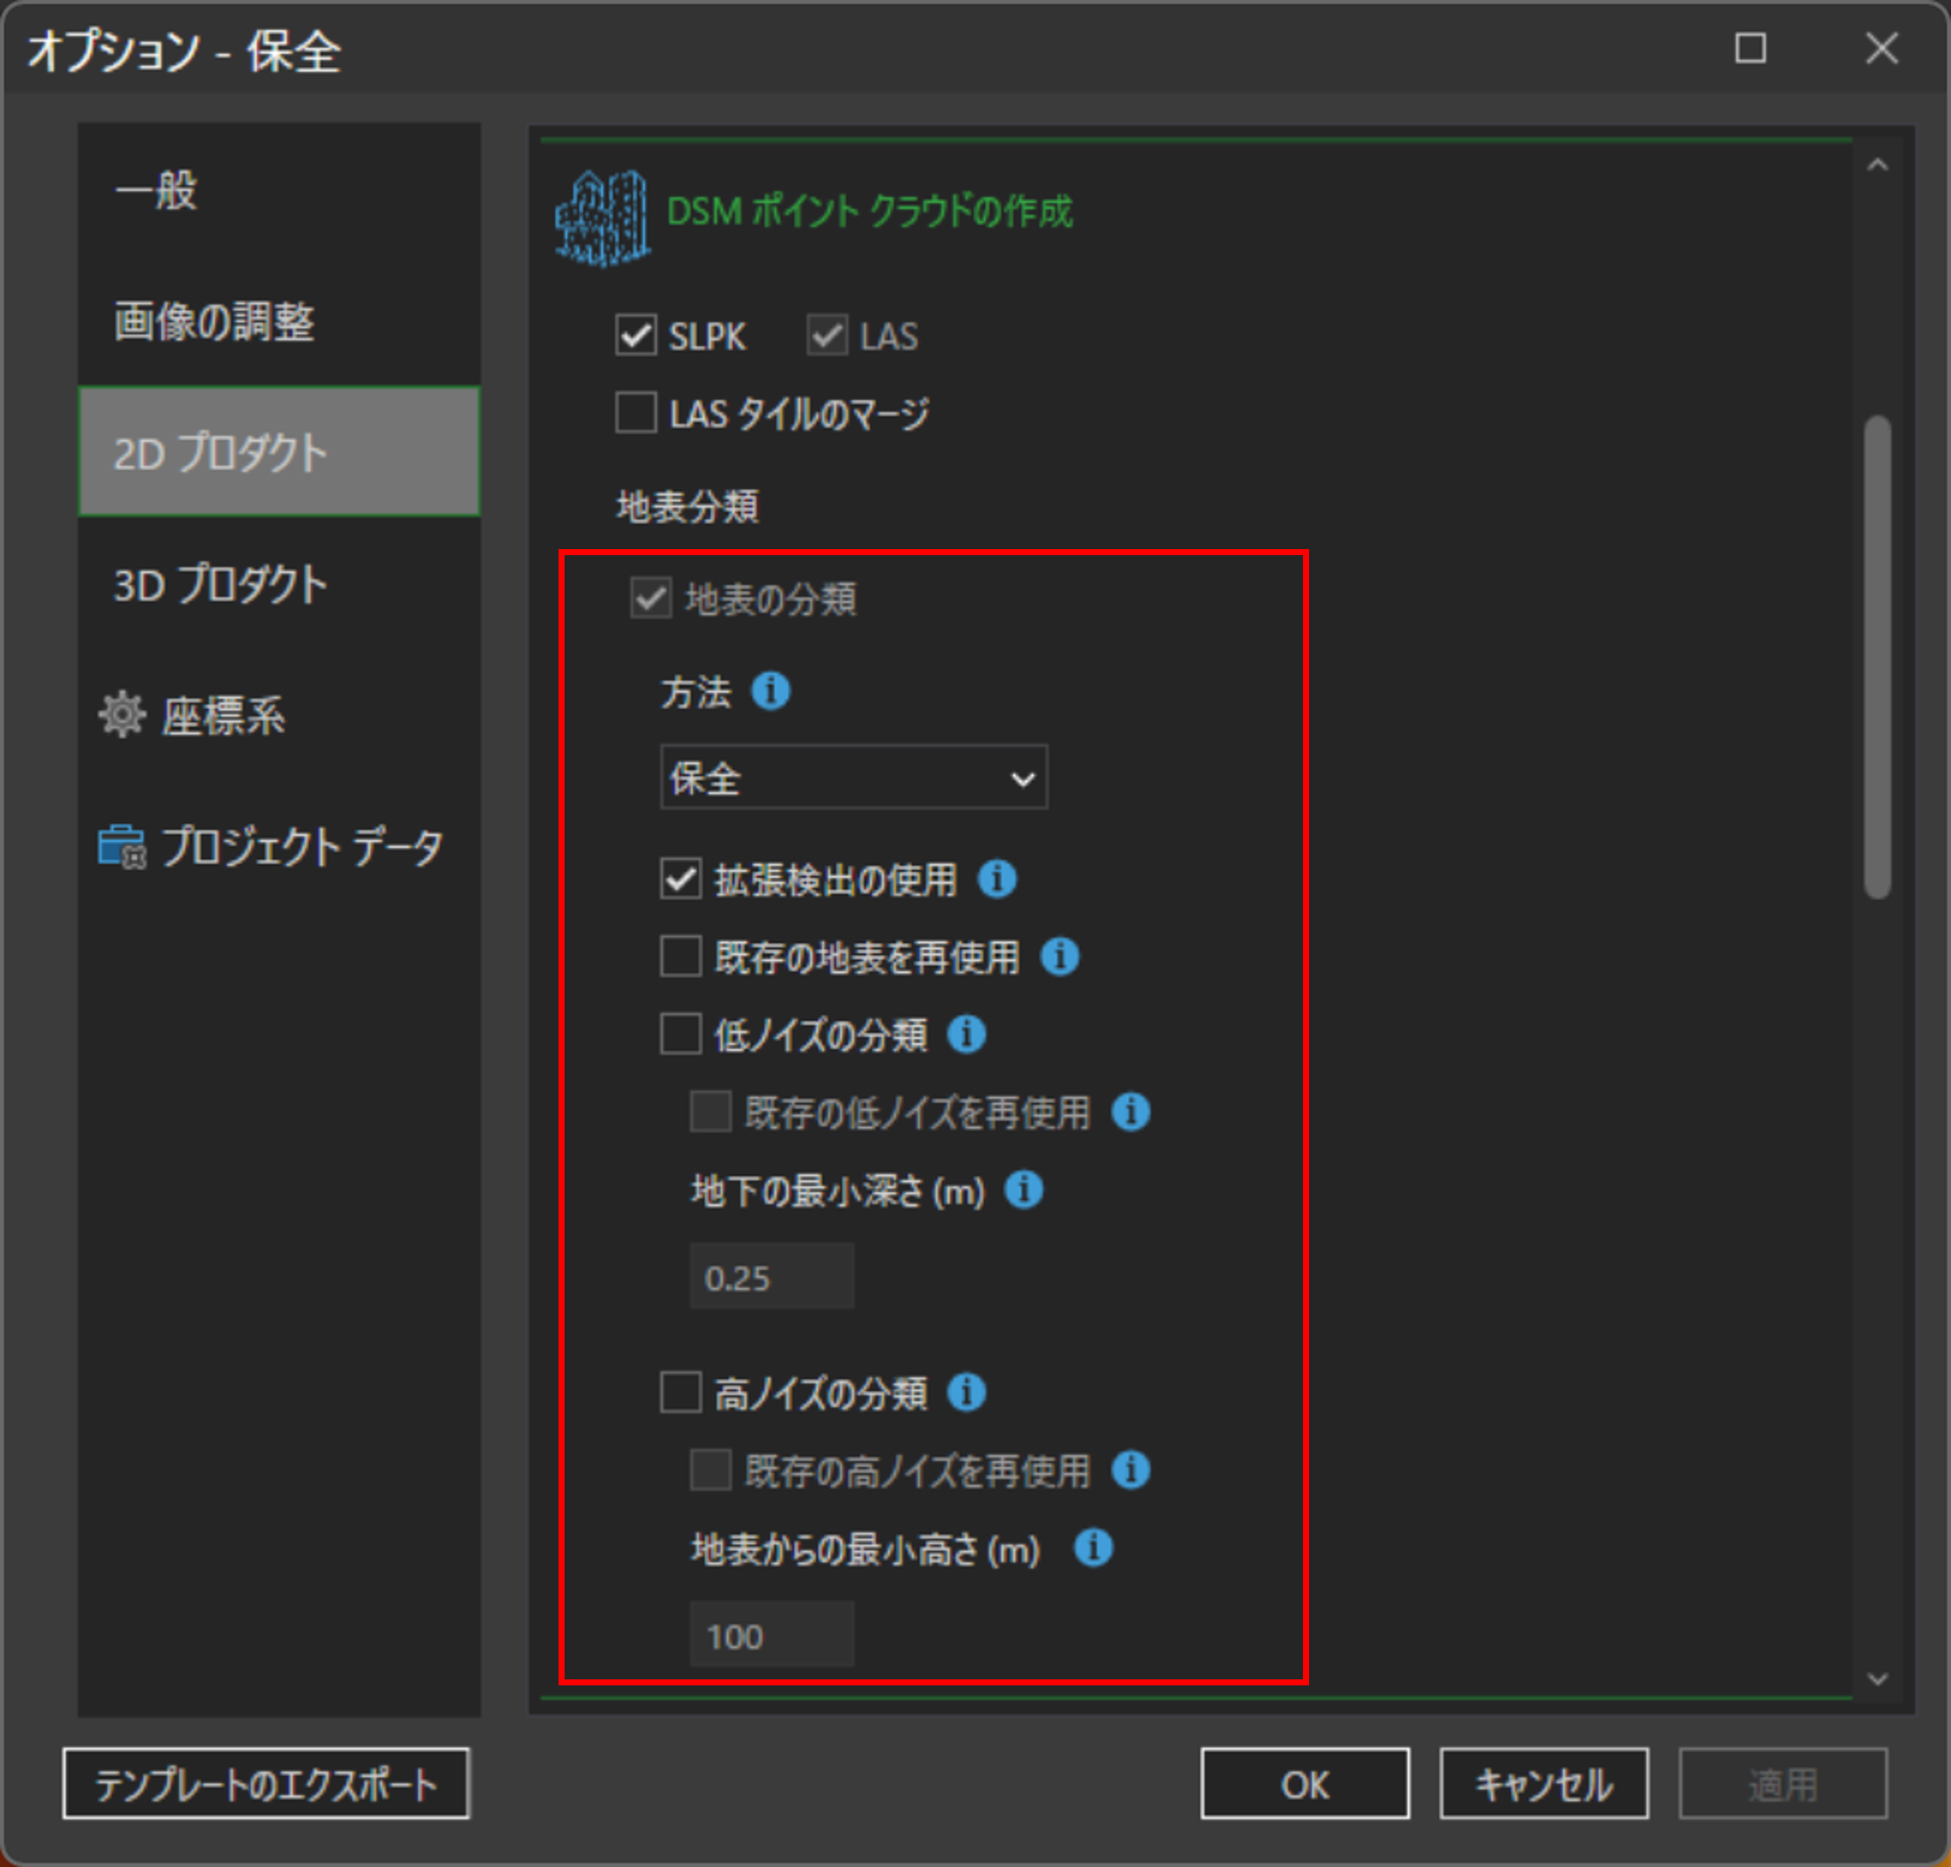Click the DSM point cloud building icon

(602, 218)
